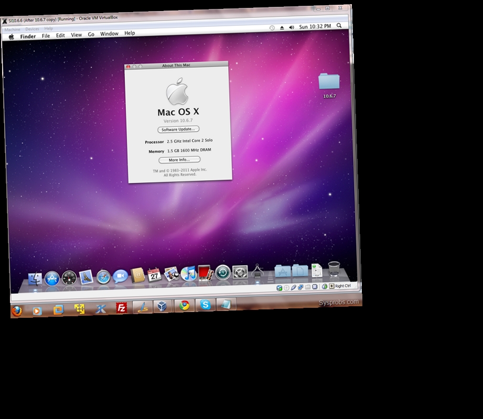Click the More Info... button
The height and width of the screenshot is (419, 483).
(179, 160)
